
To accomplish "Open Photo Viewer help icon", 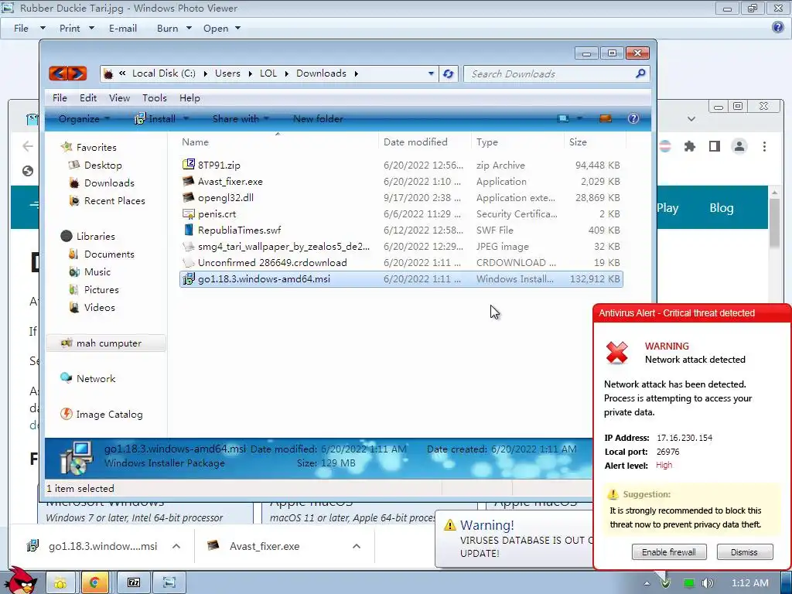I will tap(778, 27).
